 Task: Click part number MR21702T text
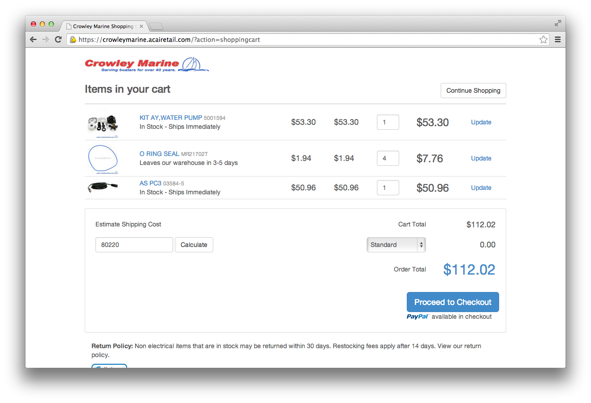(194, 154)
